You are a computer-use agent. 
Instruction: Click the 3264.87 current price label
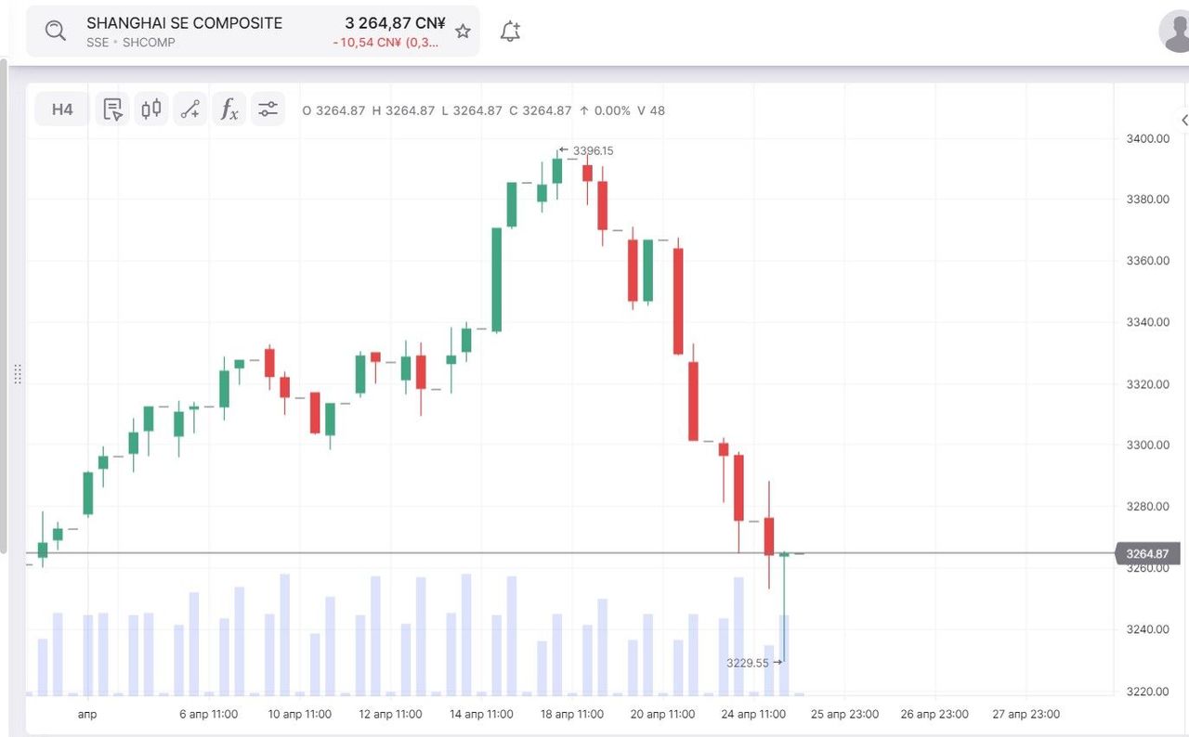pyautogui.click(x=1146, y=554)
